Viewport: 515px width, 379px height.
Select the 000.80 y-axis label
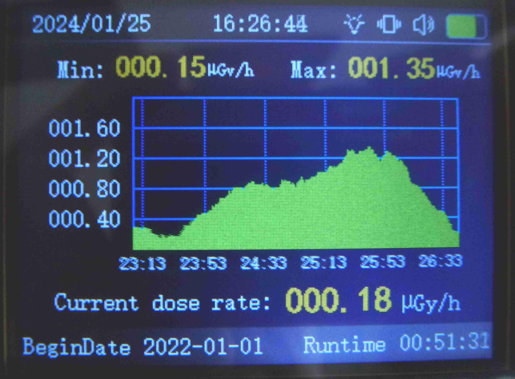click(x=84, y=189)
